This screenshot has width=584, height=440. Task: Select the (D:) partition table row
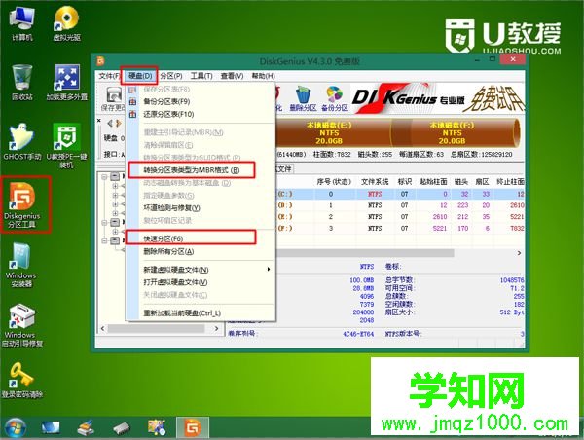(x=400, y=205)
